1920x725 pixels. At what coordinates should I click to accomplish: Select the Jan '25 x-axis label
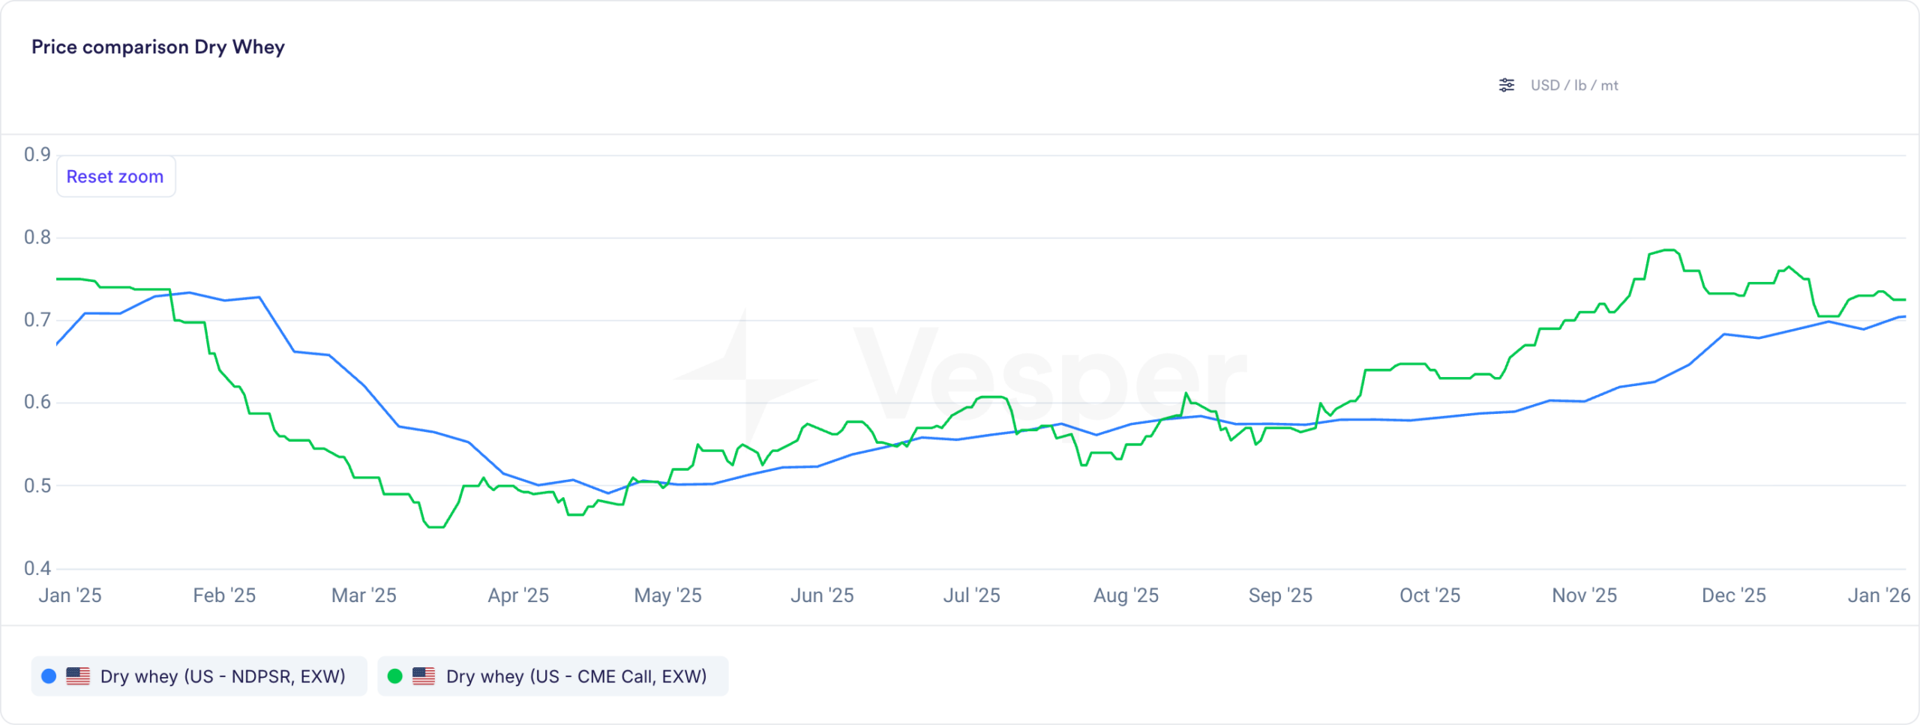tap(70, 595)
